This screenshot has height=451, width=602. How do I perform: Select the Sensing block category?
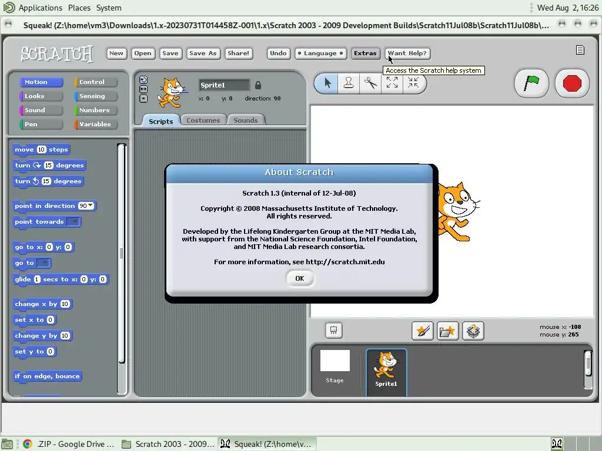coord(96,96)
